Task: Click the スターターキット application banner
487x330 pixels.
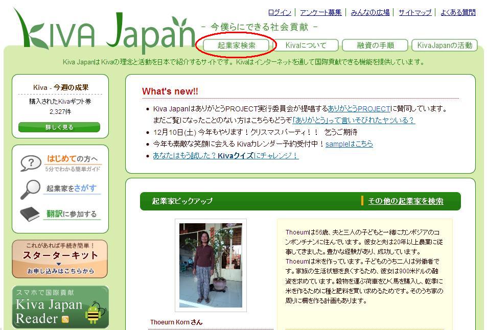Action: (60, 259)
